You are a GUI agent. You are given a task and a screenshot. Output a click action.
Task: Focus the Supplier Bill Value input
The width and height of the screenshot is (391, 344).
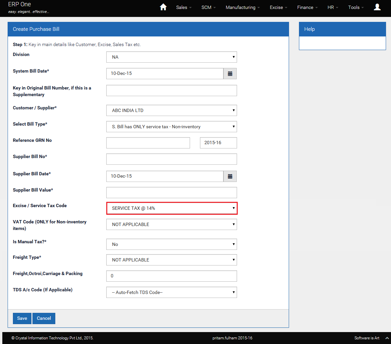tap(171, 193)
